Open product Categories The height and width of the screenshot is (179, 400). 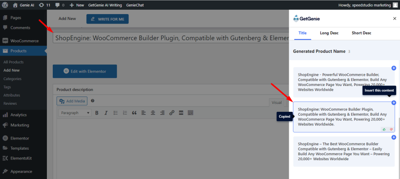12,79
